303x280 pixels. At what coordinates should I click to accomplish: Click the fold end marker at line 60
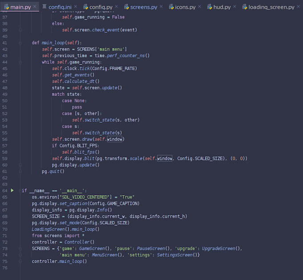point(20,165)
